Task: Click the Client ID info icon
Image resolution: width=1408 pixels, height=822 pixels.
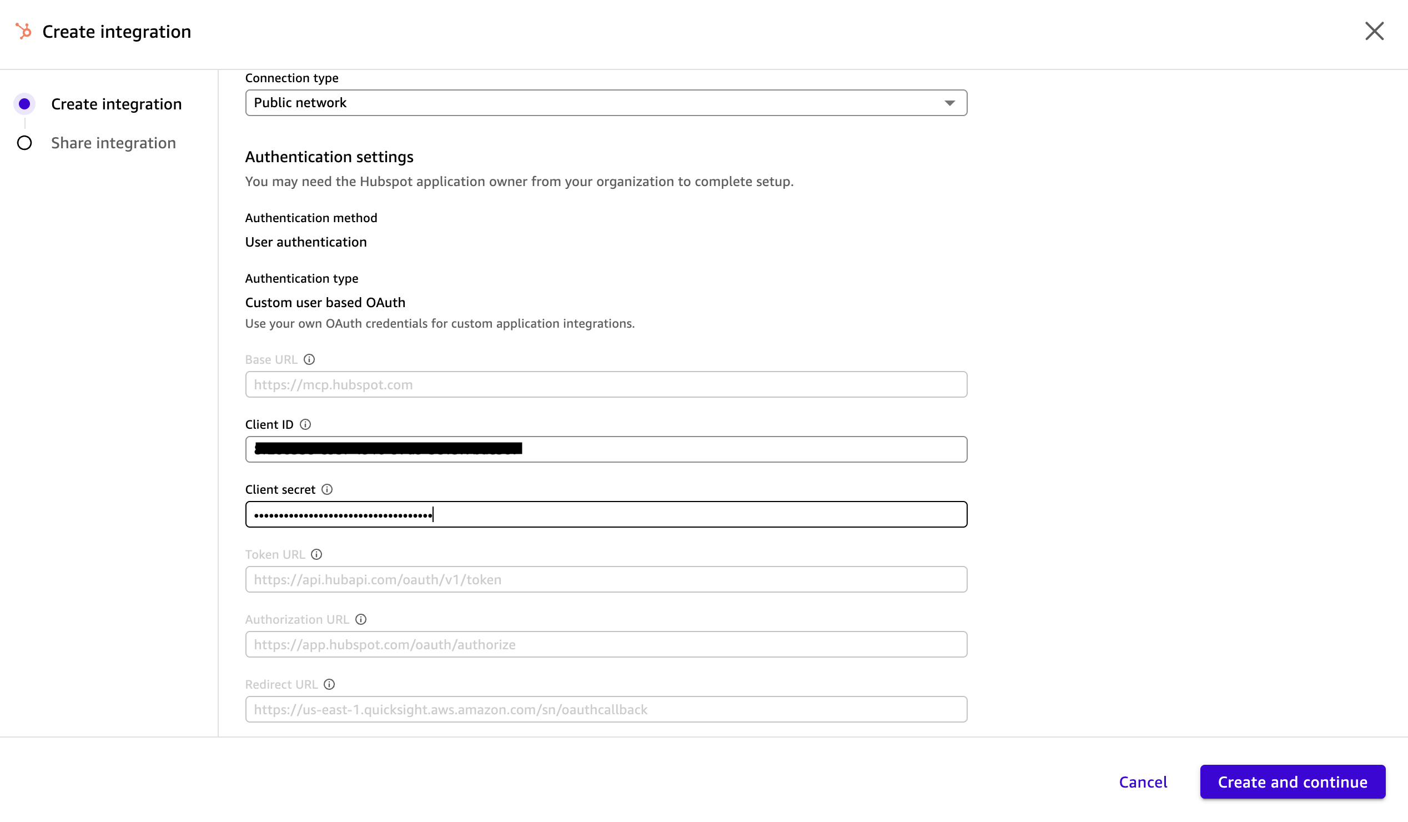Action: 305,425
